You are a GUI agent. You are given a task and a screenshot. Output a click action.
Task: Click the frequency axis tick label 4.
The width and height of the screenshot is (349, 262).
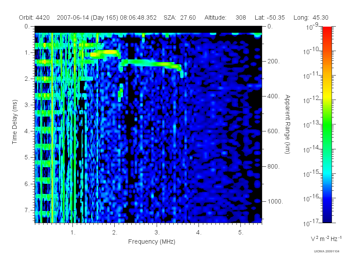(x=199, y=233)
